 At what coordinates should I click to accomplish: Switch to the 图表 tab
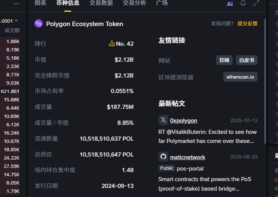click(x=40, y=3)
